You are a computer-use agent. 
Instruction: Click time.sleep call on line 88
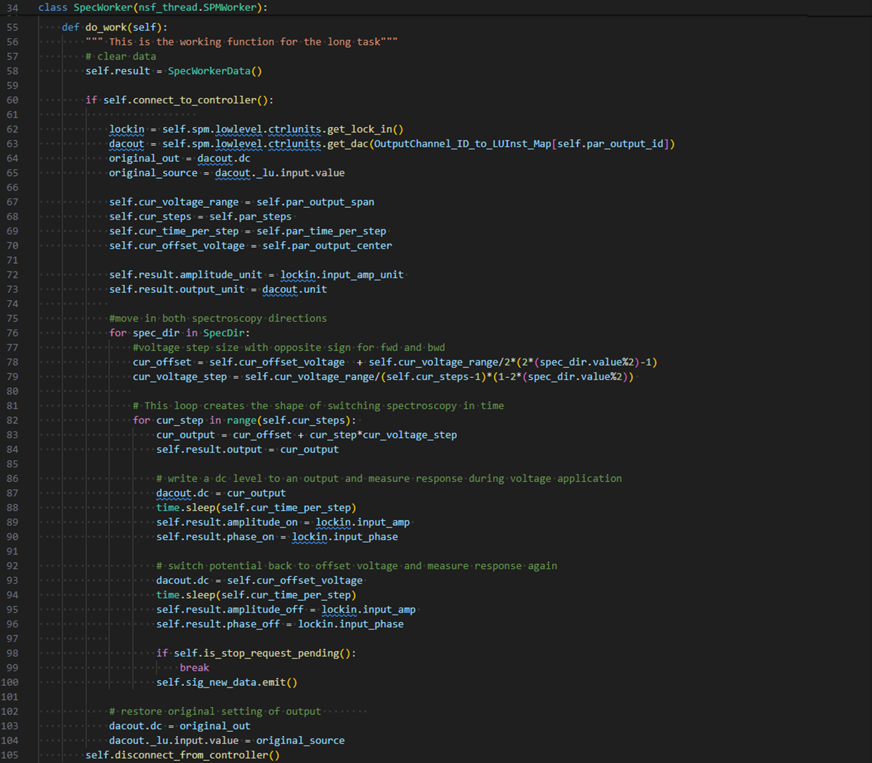[x=185, y=507]
